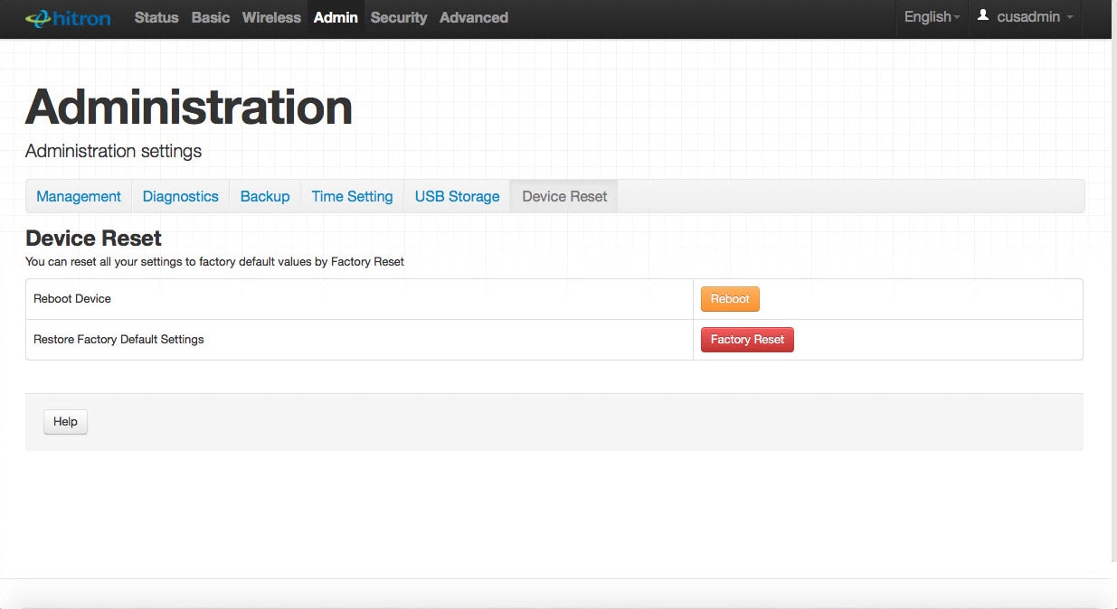Click the red Factory Reset button
1117x609 pixels.
click(747, 340)
